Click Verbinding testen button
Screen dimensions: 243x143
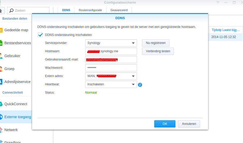(158, 51)
